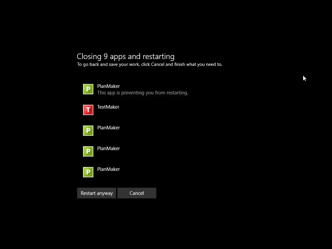
Task: Cancel the restart
Action: (137, 193)
